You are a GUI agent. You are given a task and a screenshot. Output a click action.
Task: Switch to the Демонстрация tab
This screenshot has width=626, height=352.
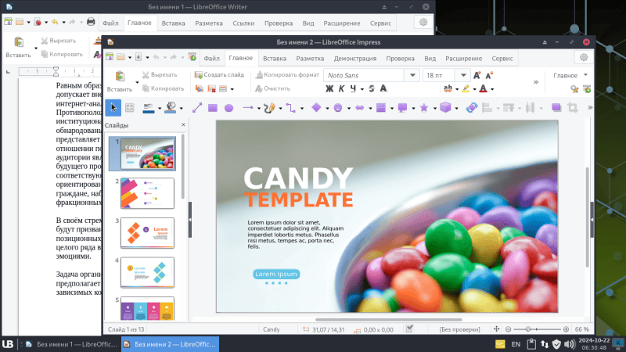[354, 59]
